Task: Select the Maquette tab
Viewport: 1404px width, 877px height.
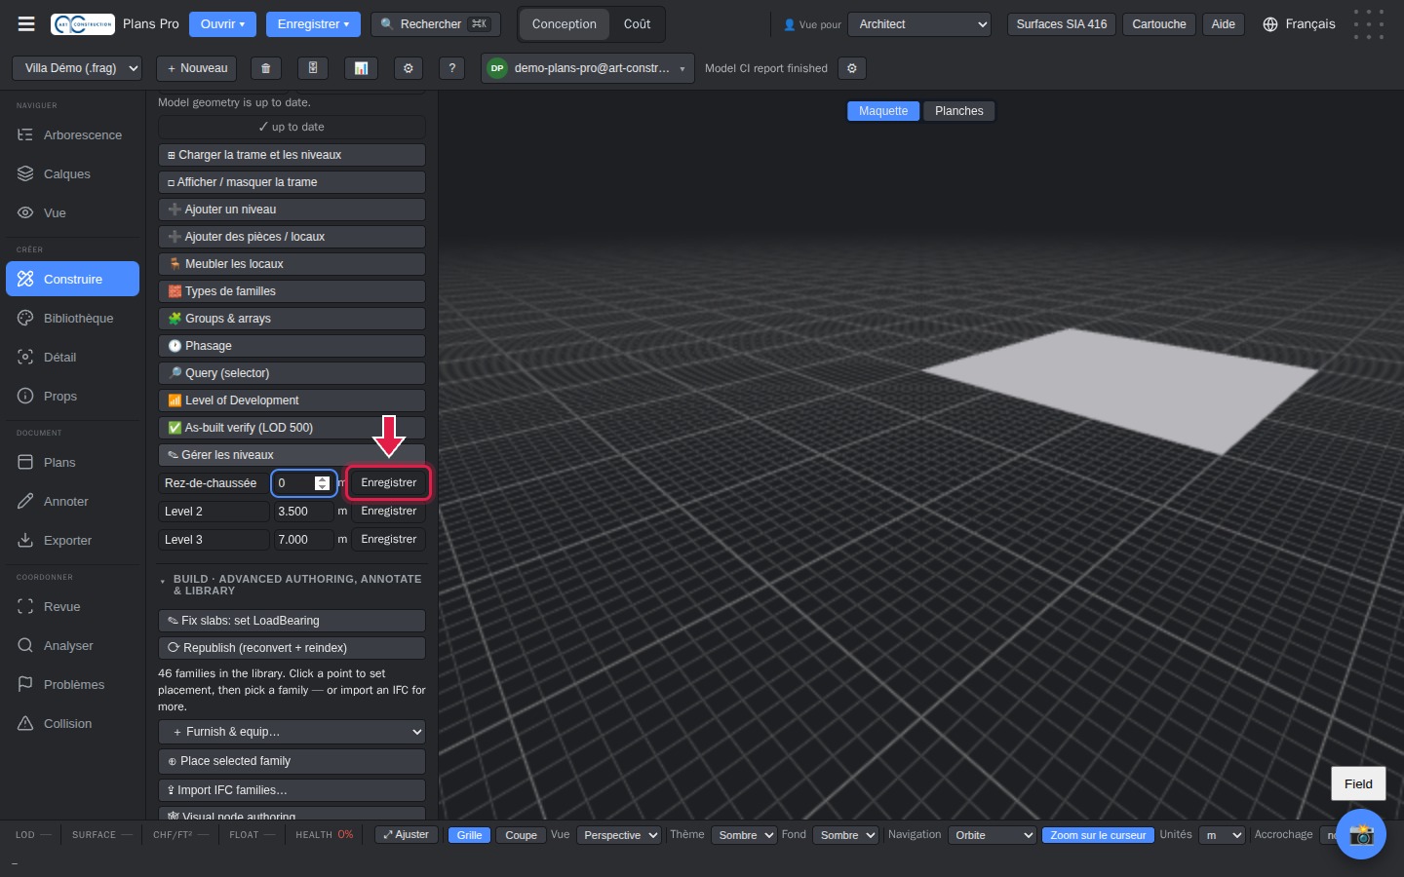Action: [x=883, y=111]
